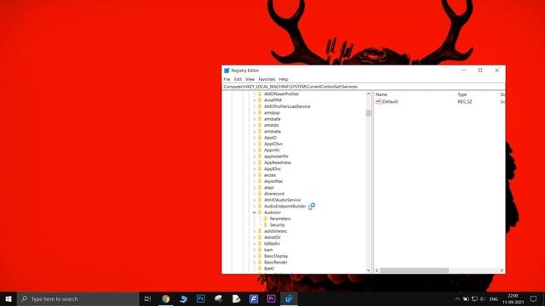Click the folder icon beside AsyncMac
Screen dimensions: 545x306
pyautogui.click(x=260, y=181)
